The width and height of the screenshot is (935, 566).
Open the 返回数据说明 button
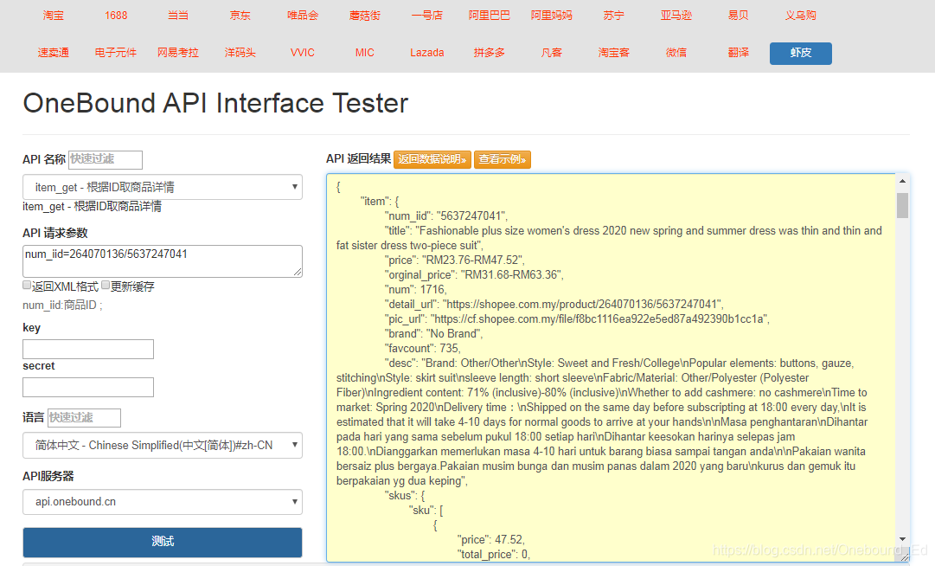tap(432, 159)
